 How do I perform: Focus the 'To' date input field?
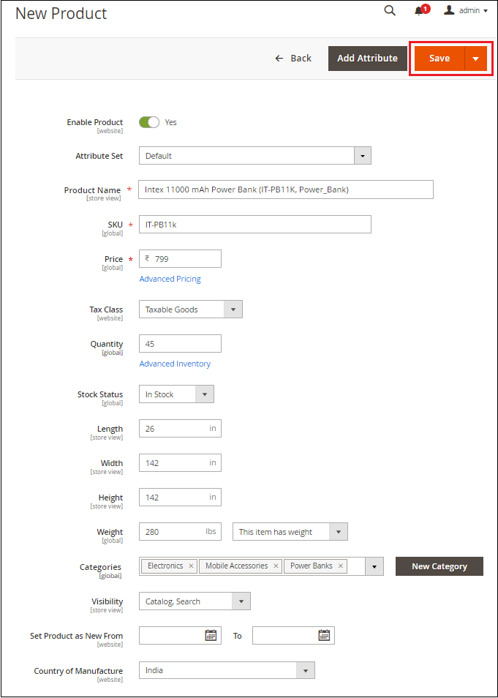tap(293, 635)
